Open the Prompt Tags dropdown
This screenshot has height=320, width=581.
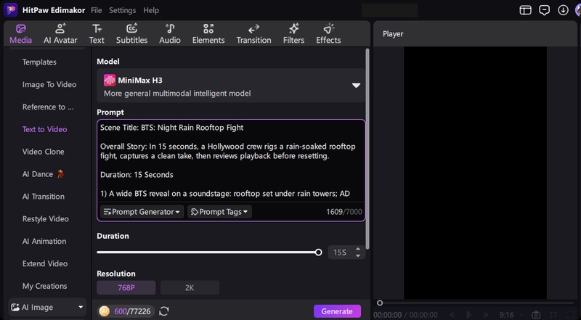(219, 212)
